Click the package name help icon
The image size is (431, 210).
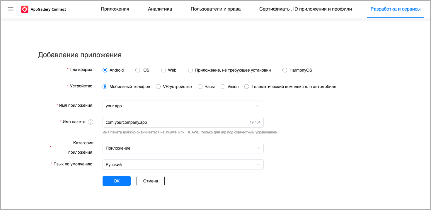pos(91,122)
